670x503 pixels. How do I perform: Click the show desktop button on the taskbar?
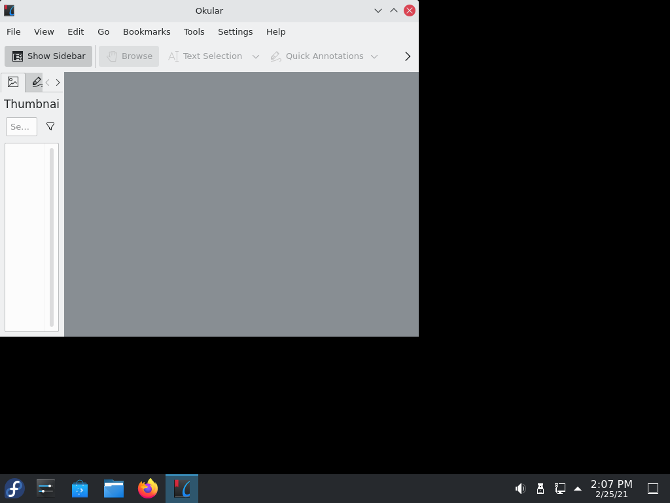(x=653, y=489)
